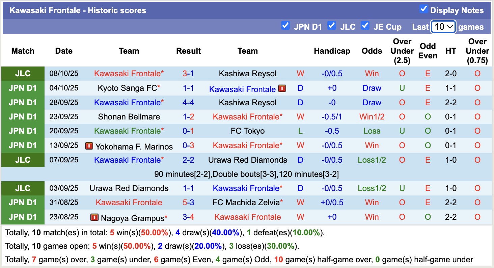Toggle the JLC competition checkbox
This screenshot has height=268, width=494.
(332, 26)
